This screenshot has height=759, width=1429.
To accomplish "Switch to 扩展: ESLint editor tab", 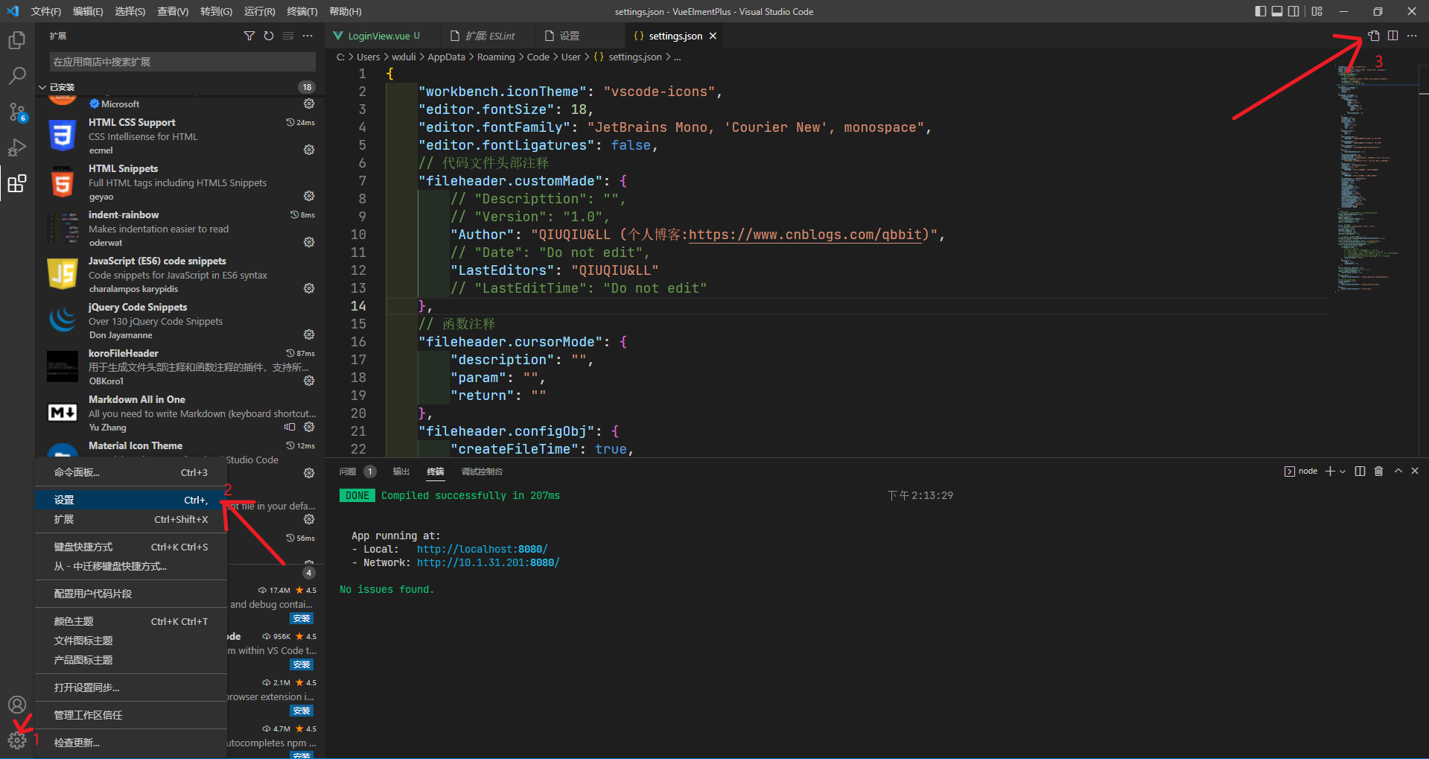I will (489, 36).
